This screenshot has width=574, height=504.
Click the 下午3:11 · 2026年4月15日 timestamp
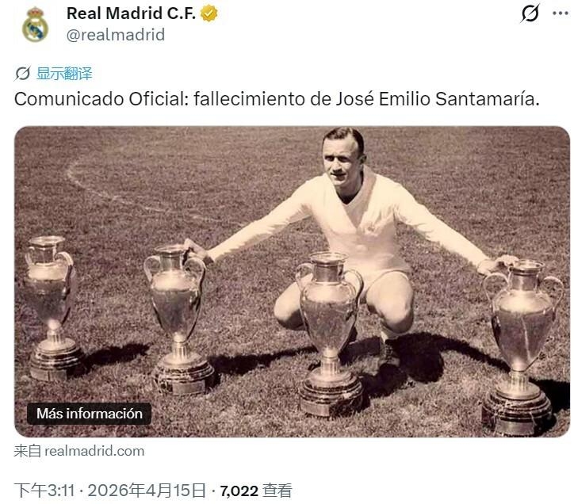point(110,491)
